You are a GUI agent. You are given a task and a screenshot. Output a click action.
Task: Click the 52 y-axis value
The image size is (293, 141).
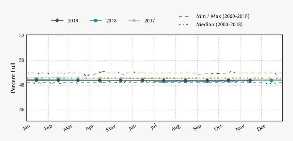pos(22,35)
